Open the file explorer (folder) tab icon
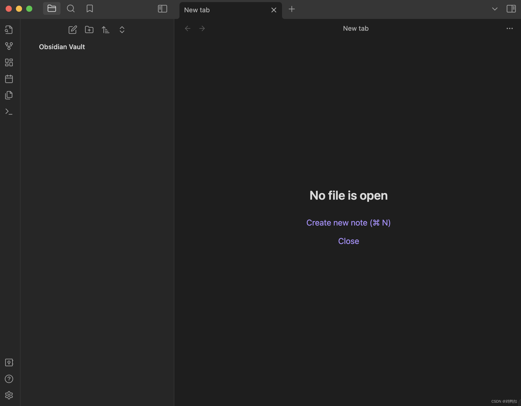521x406 pixels. point(52,9)
